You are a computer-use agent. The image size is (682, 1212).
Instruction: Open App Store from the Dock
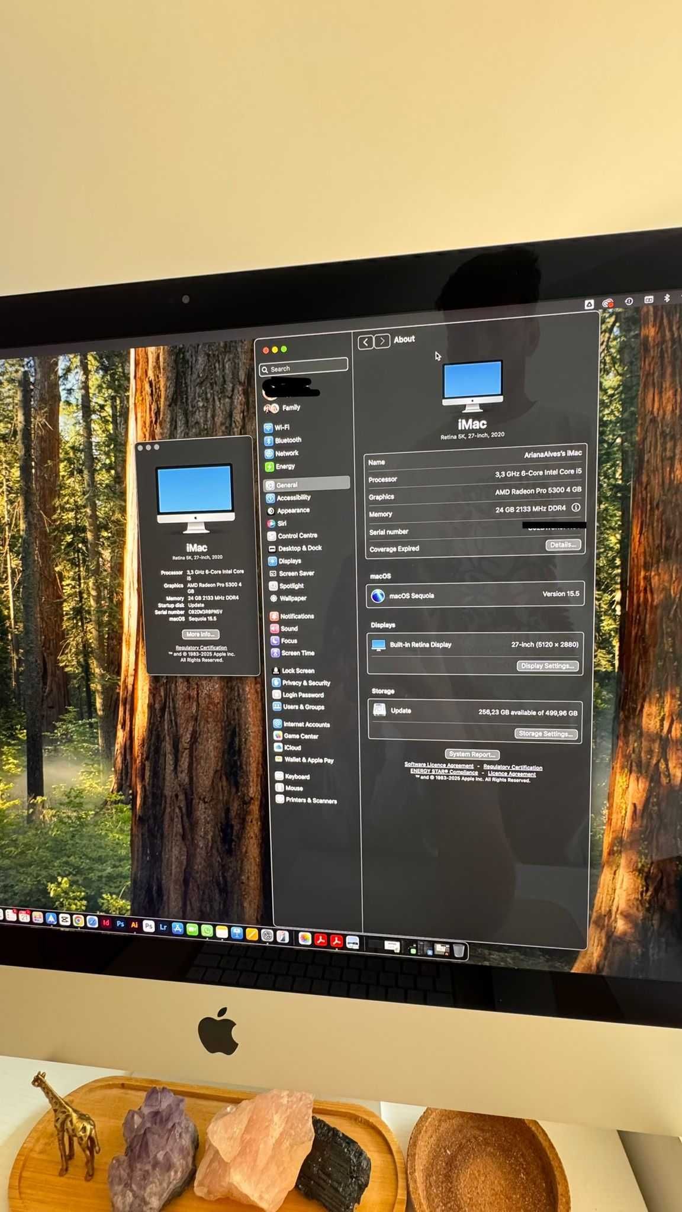tap(177, 929)
